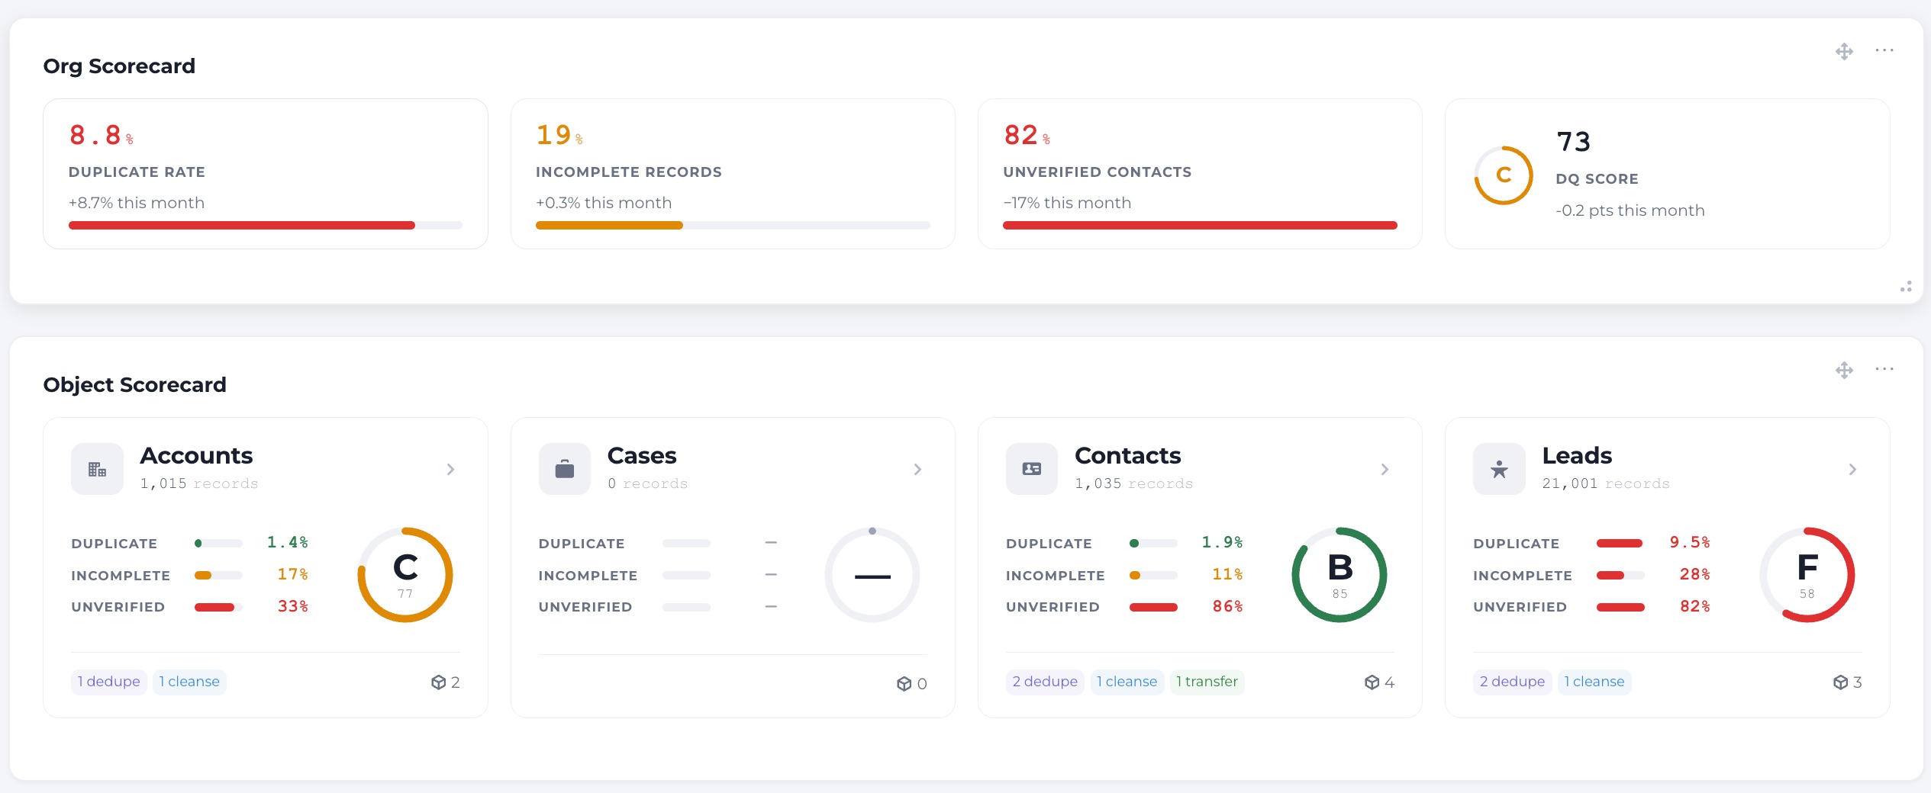
Task: Click the Accounts building icon
Action: [x=97, y=469]
